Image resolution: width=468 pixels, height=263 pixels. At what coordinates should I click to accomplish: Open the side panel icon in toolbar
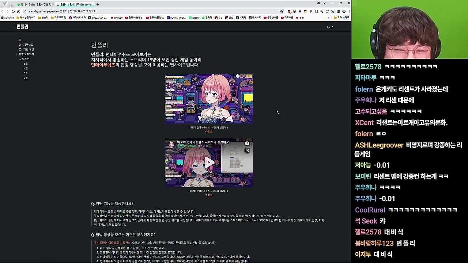click(x=338, y=11)
